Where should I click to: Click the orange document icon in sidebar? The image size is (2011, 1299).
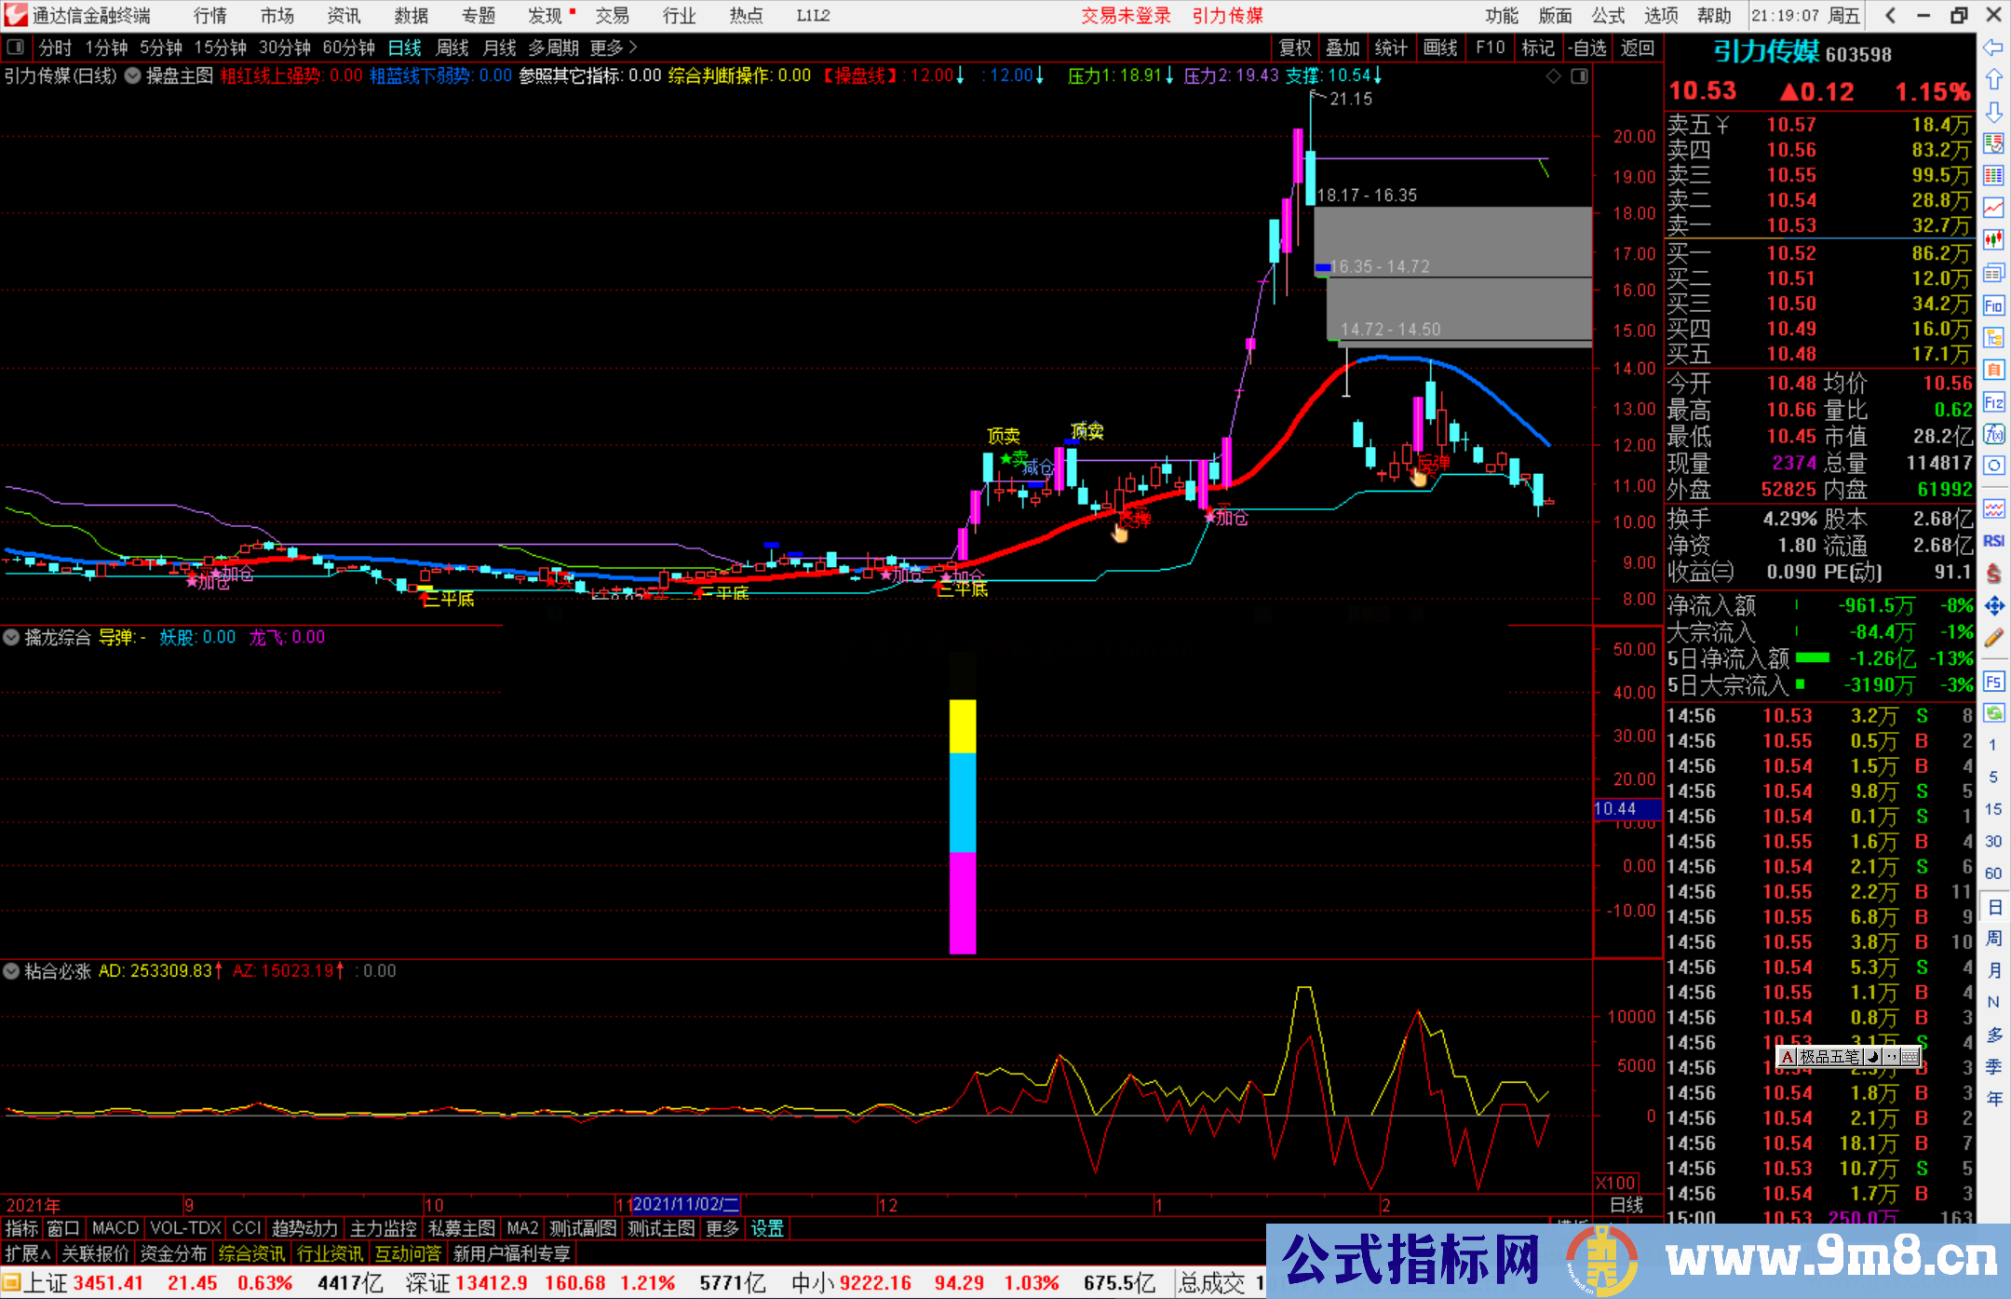coord(1993,370)
